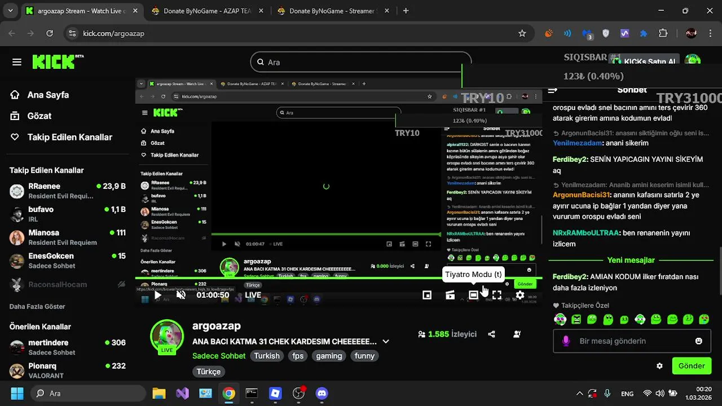This screenshot has height=406, width=722.
Task: Select argoazap Stream browser tab
Action: [81, 11]
